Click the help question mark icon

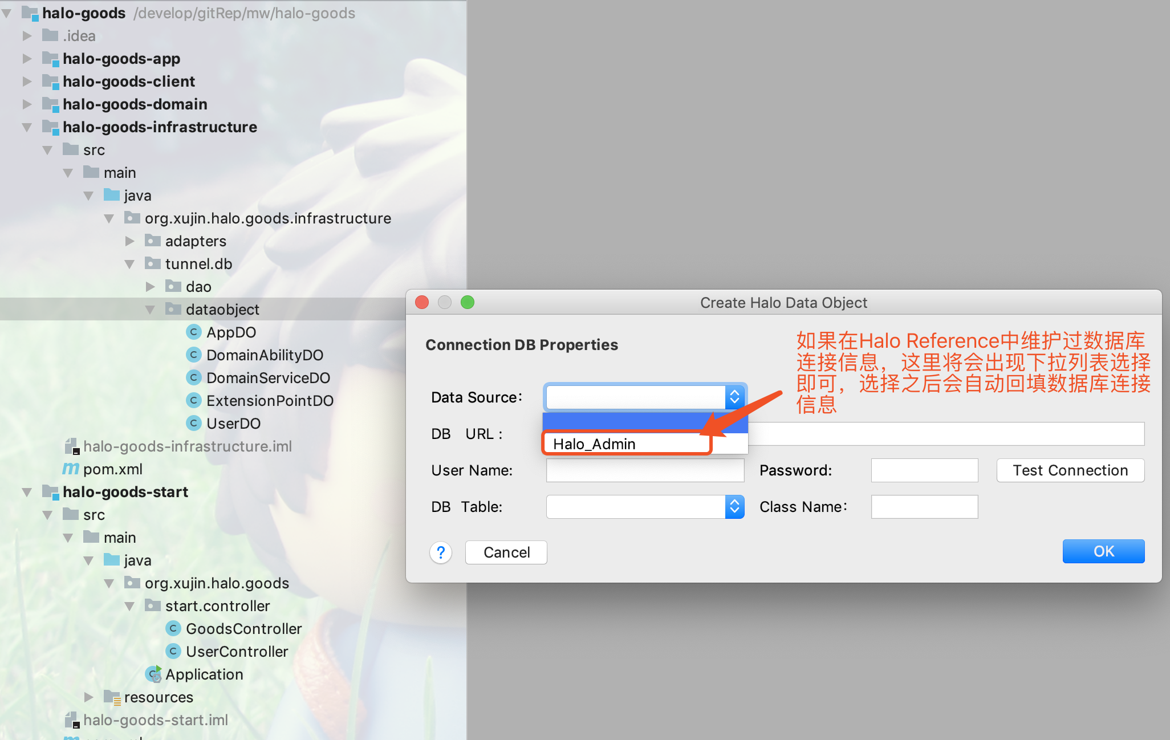(x=441, y=552)
